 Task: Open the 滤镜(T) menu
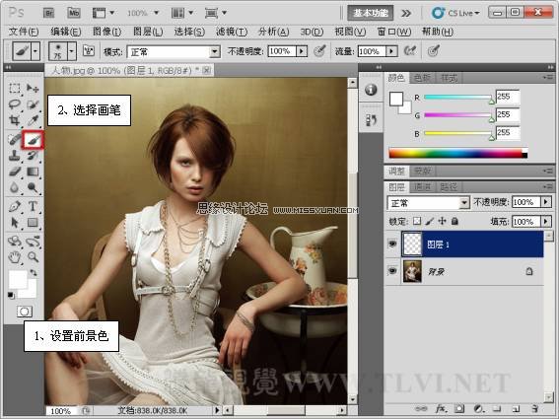232,32
